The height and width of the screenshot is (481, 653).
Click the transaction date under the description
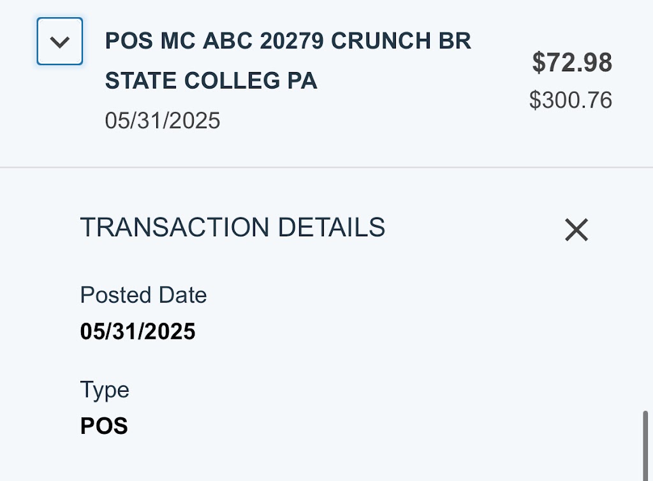(x=163, y=120)
